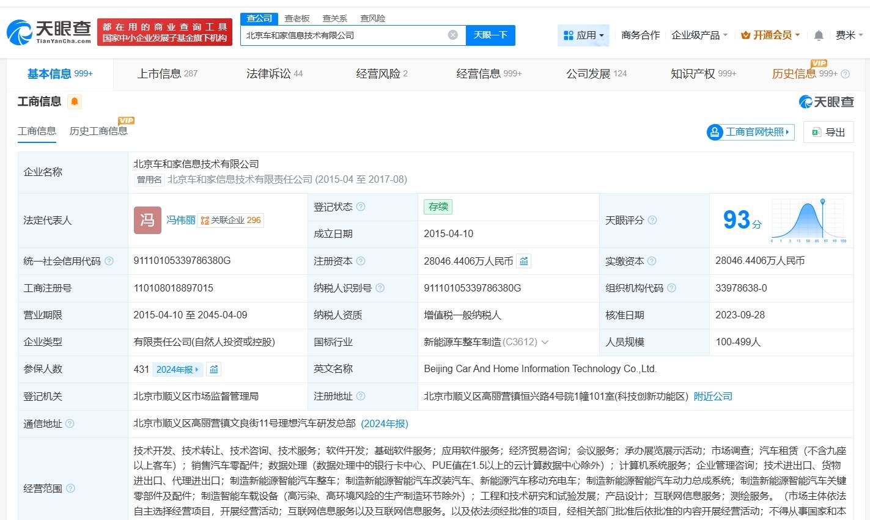Expand the 新能源车整车制造 industry chevron
Viewport: 870px width, 520px height.
[545, 342]
